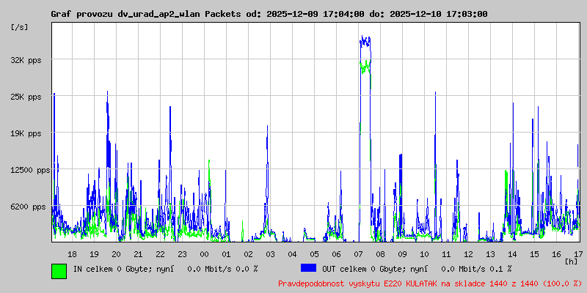
Task: Click the '18' hour label on x-axis
Action: (x=72, y=254)
